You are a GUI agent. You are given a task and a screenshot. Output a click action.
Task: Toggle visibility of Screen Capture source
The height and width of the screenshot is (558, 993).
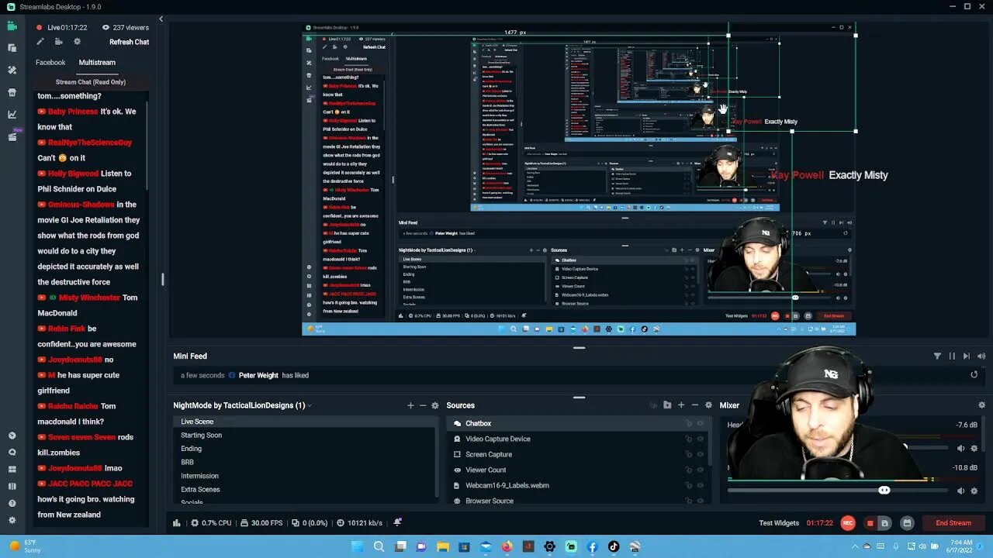(x=700, y=454)
